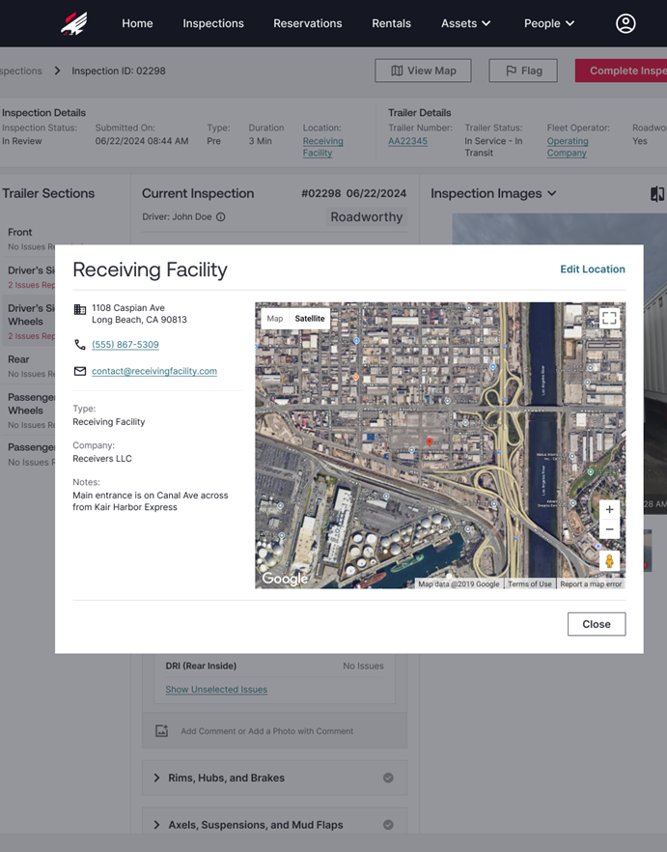The width and height of the screenshot is (667, 852).
Task: Click the Edit Location link
Action: pyautogui.click(x=592, y=270)
